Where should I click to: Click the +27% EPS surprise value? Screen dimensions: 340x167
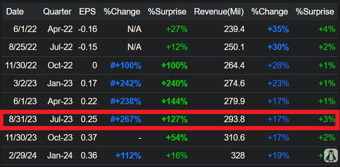[177, 29]
